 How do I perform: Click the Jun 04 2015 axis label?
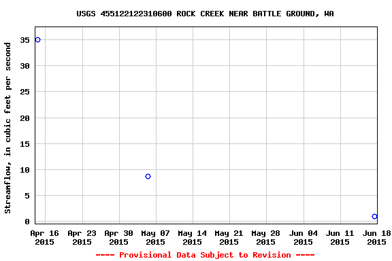[x=304, y=237]
